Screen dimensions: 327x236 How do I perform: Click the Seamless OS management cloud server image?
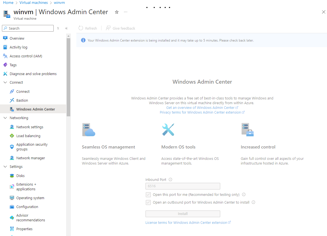coord(89,130)
